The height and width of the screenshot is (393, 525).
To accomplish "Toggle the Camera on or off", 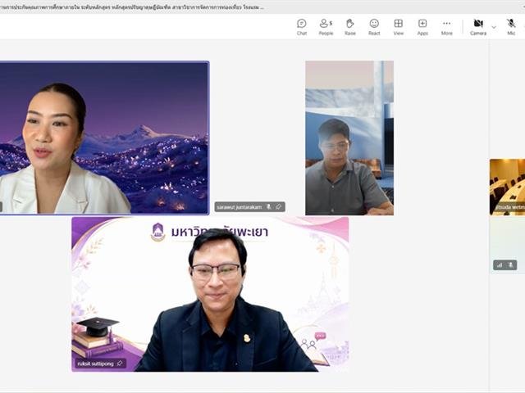I will point(478,27).
